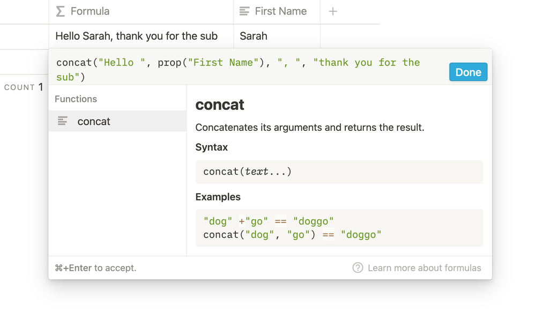
Task: Click the concat(text...) syntax code block
Action: (x=339, y=172)
